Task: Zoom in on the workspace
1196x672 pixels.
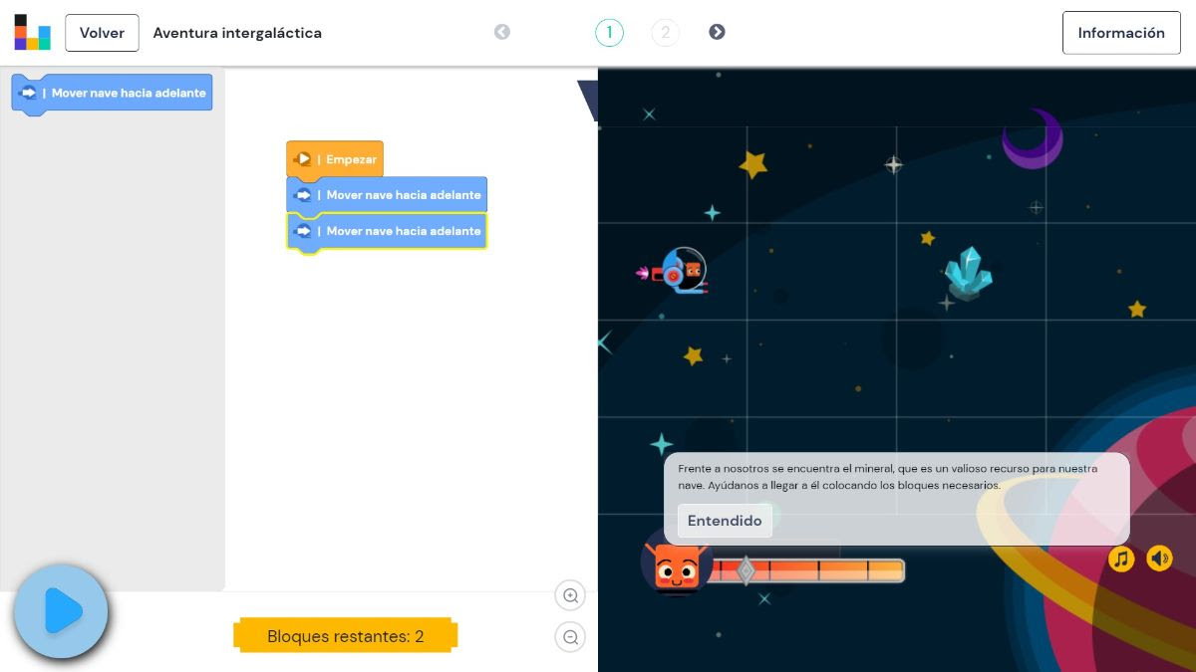Action: [571, 596]
